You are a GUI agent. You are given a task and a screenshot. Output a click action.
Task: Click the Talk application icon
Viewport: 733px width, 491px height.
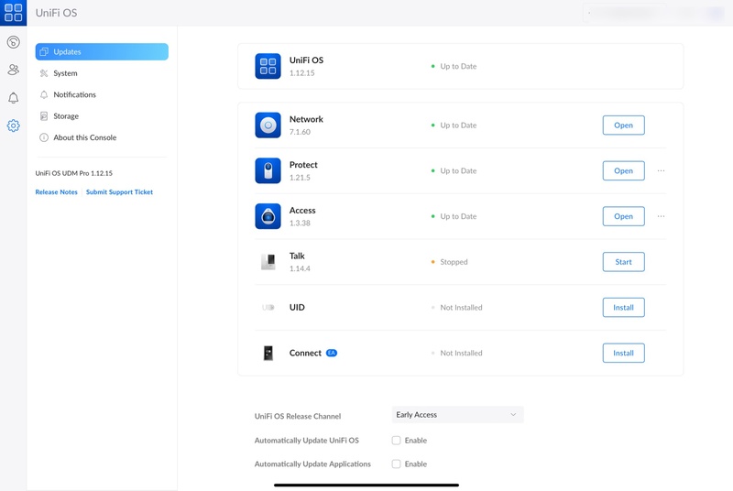click(x=268, y=262)
